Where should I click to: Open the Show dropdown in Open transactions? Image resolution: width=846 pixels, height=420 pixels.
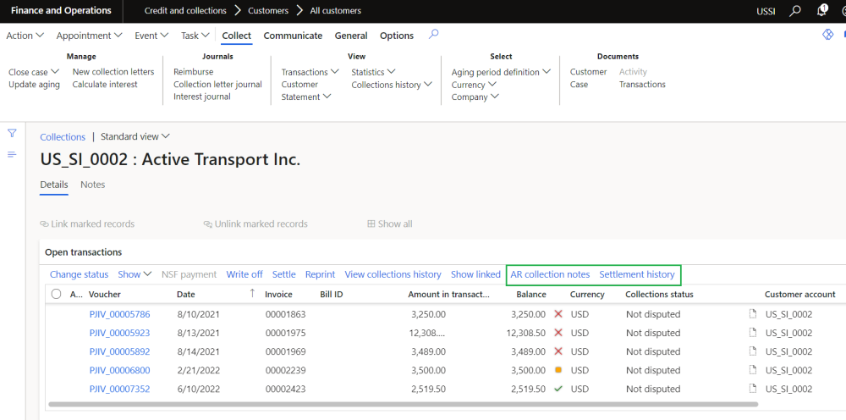(x=135, y=274)
